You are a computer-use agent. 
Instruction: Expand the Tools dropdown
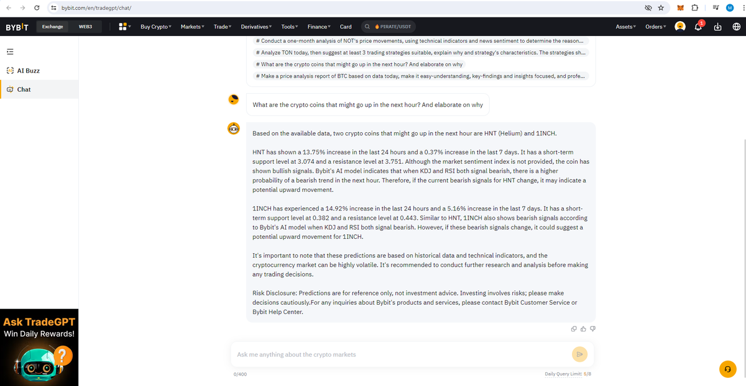coord(290,27)
